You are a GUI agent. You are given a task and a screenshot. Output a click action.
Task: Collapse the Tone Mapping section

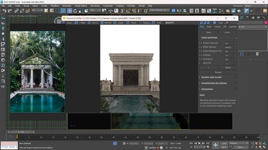click(x=200, y=37)
